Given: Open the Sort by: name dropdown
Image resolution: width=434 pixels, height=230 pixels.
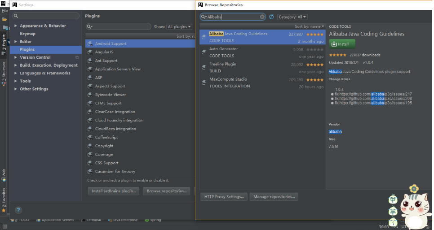Looking at the screenshot, I should [x=309, y=26].
